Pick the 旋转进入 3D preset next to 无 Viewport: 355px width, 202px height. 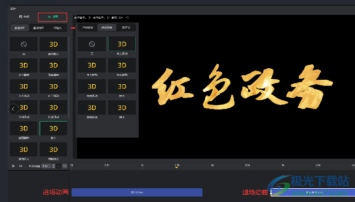(x=53, y=44)
